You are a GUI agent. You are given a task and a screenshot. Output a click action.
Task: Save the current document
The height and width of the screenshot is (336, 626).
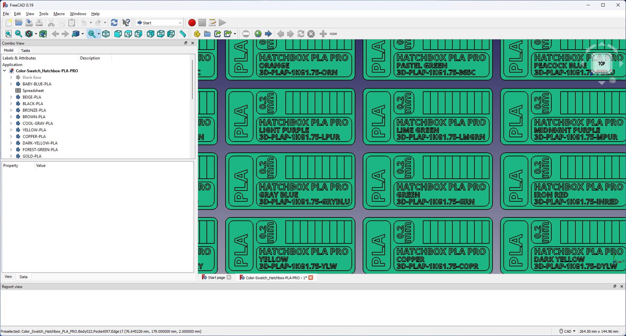29,23
